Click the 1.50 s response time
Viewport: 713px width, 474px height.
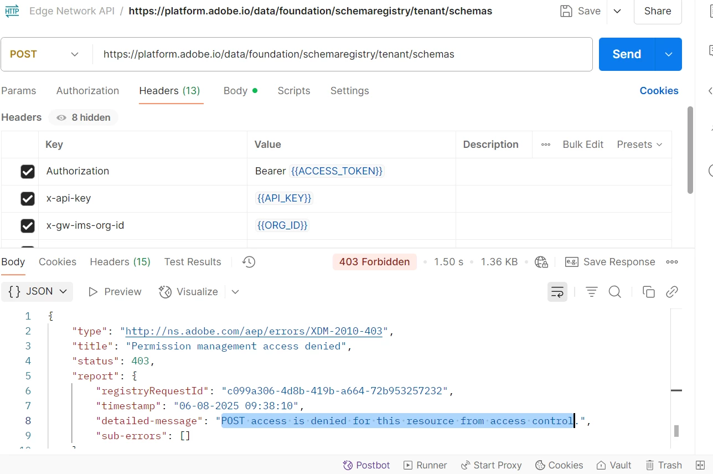coord(448,262)
